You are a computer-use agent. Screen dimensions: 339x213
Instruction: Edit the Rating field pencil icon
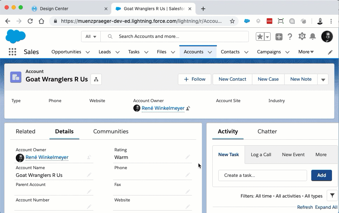tap(188, 157)
